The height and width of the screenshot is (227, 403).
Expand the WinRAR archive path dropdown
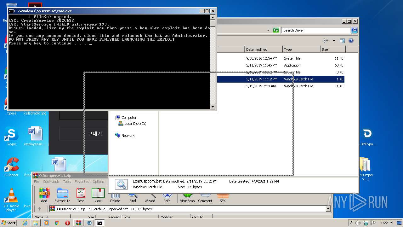(x=328, y=209)
